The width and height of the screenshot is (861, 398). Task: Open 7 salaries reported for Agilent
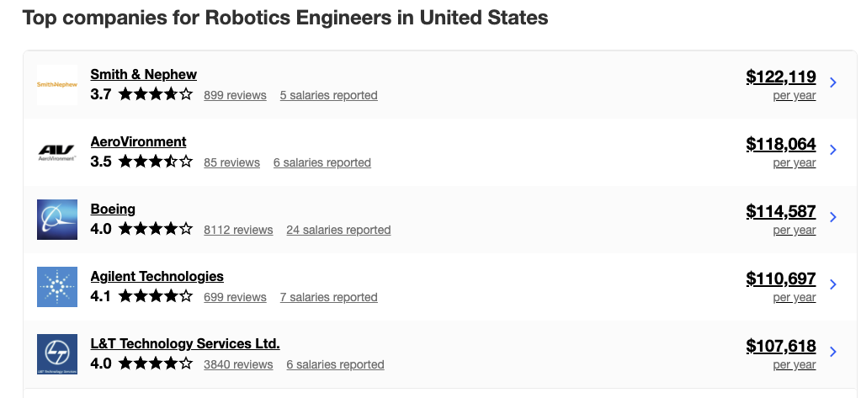pos(329,297)
